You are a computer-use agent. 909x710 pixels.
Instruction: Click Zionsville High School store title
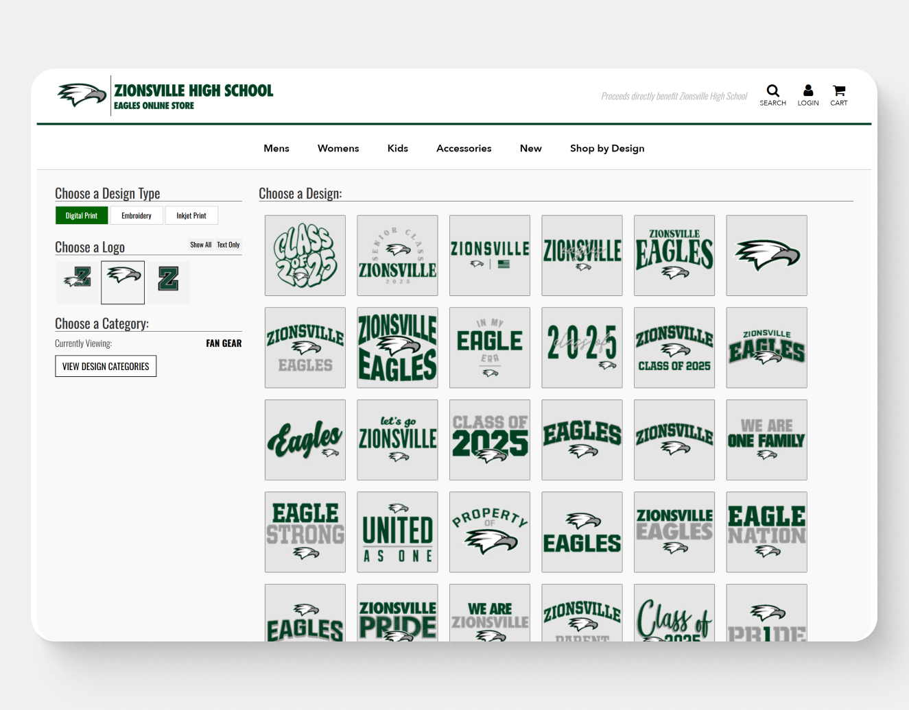click(x=193, y=90)
